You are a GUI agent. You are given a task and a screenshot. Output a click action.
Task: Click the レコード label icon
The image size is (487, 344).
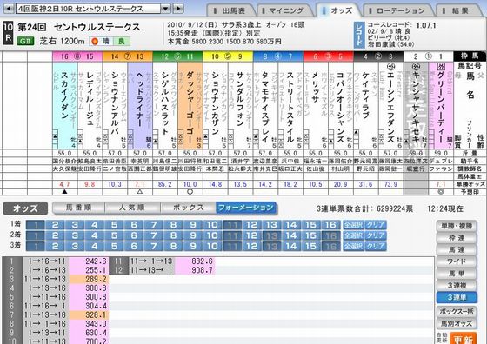pyautogui.click(x=359, y=35)
